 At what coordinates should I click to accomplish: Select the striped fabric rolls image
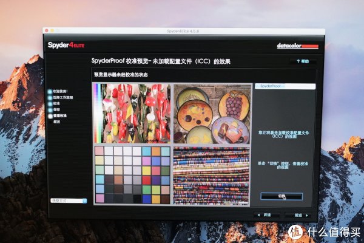pos(211,175)
